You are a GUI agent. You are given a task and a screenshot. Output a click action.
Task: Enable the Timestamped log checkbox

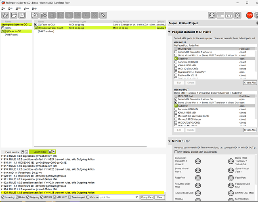69,197
